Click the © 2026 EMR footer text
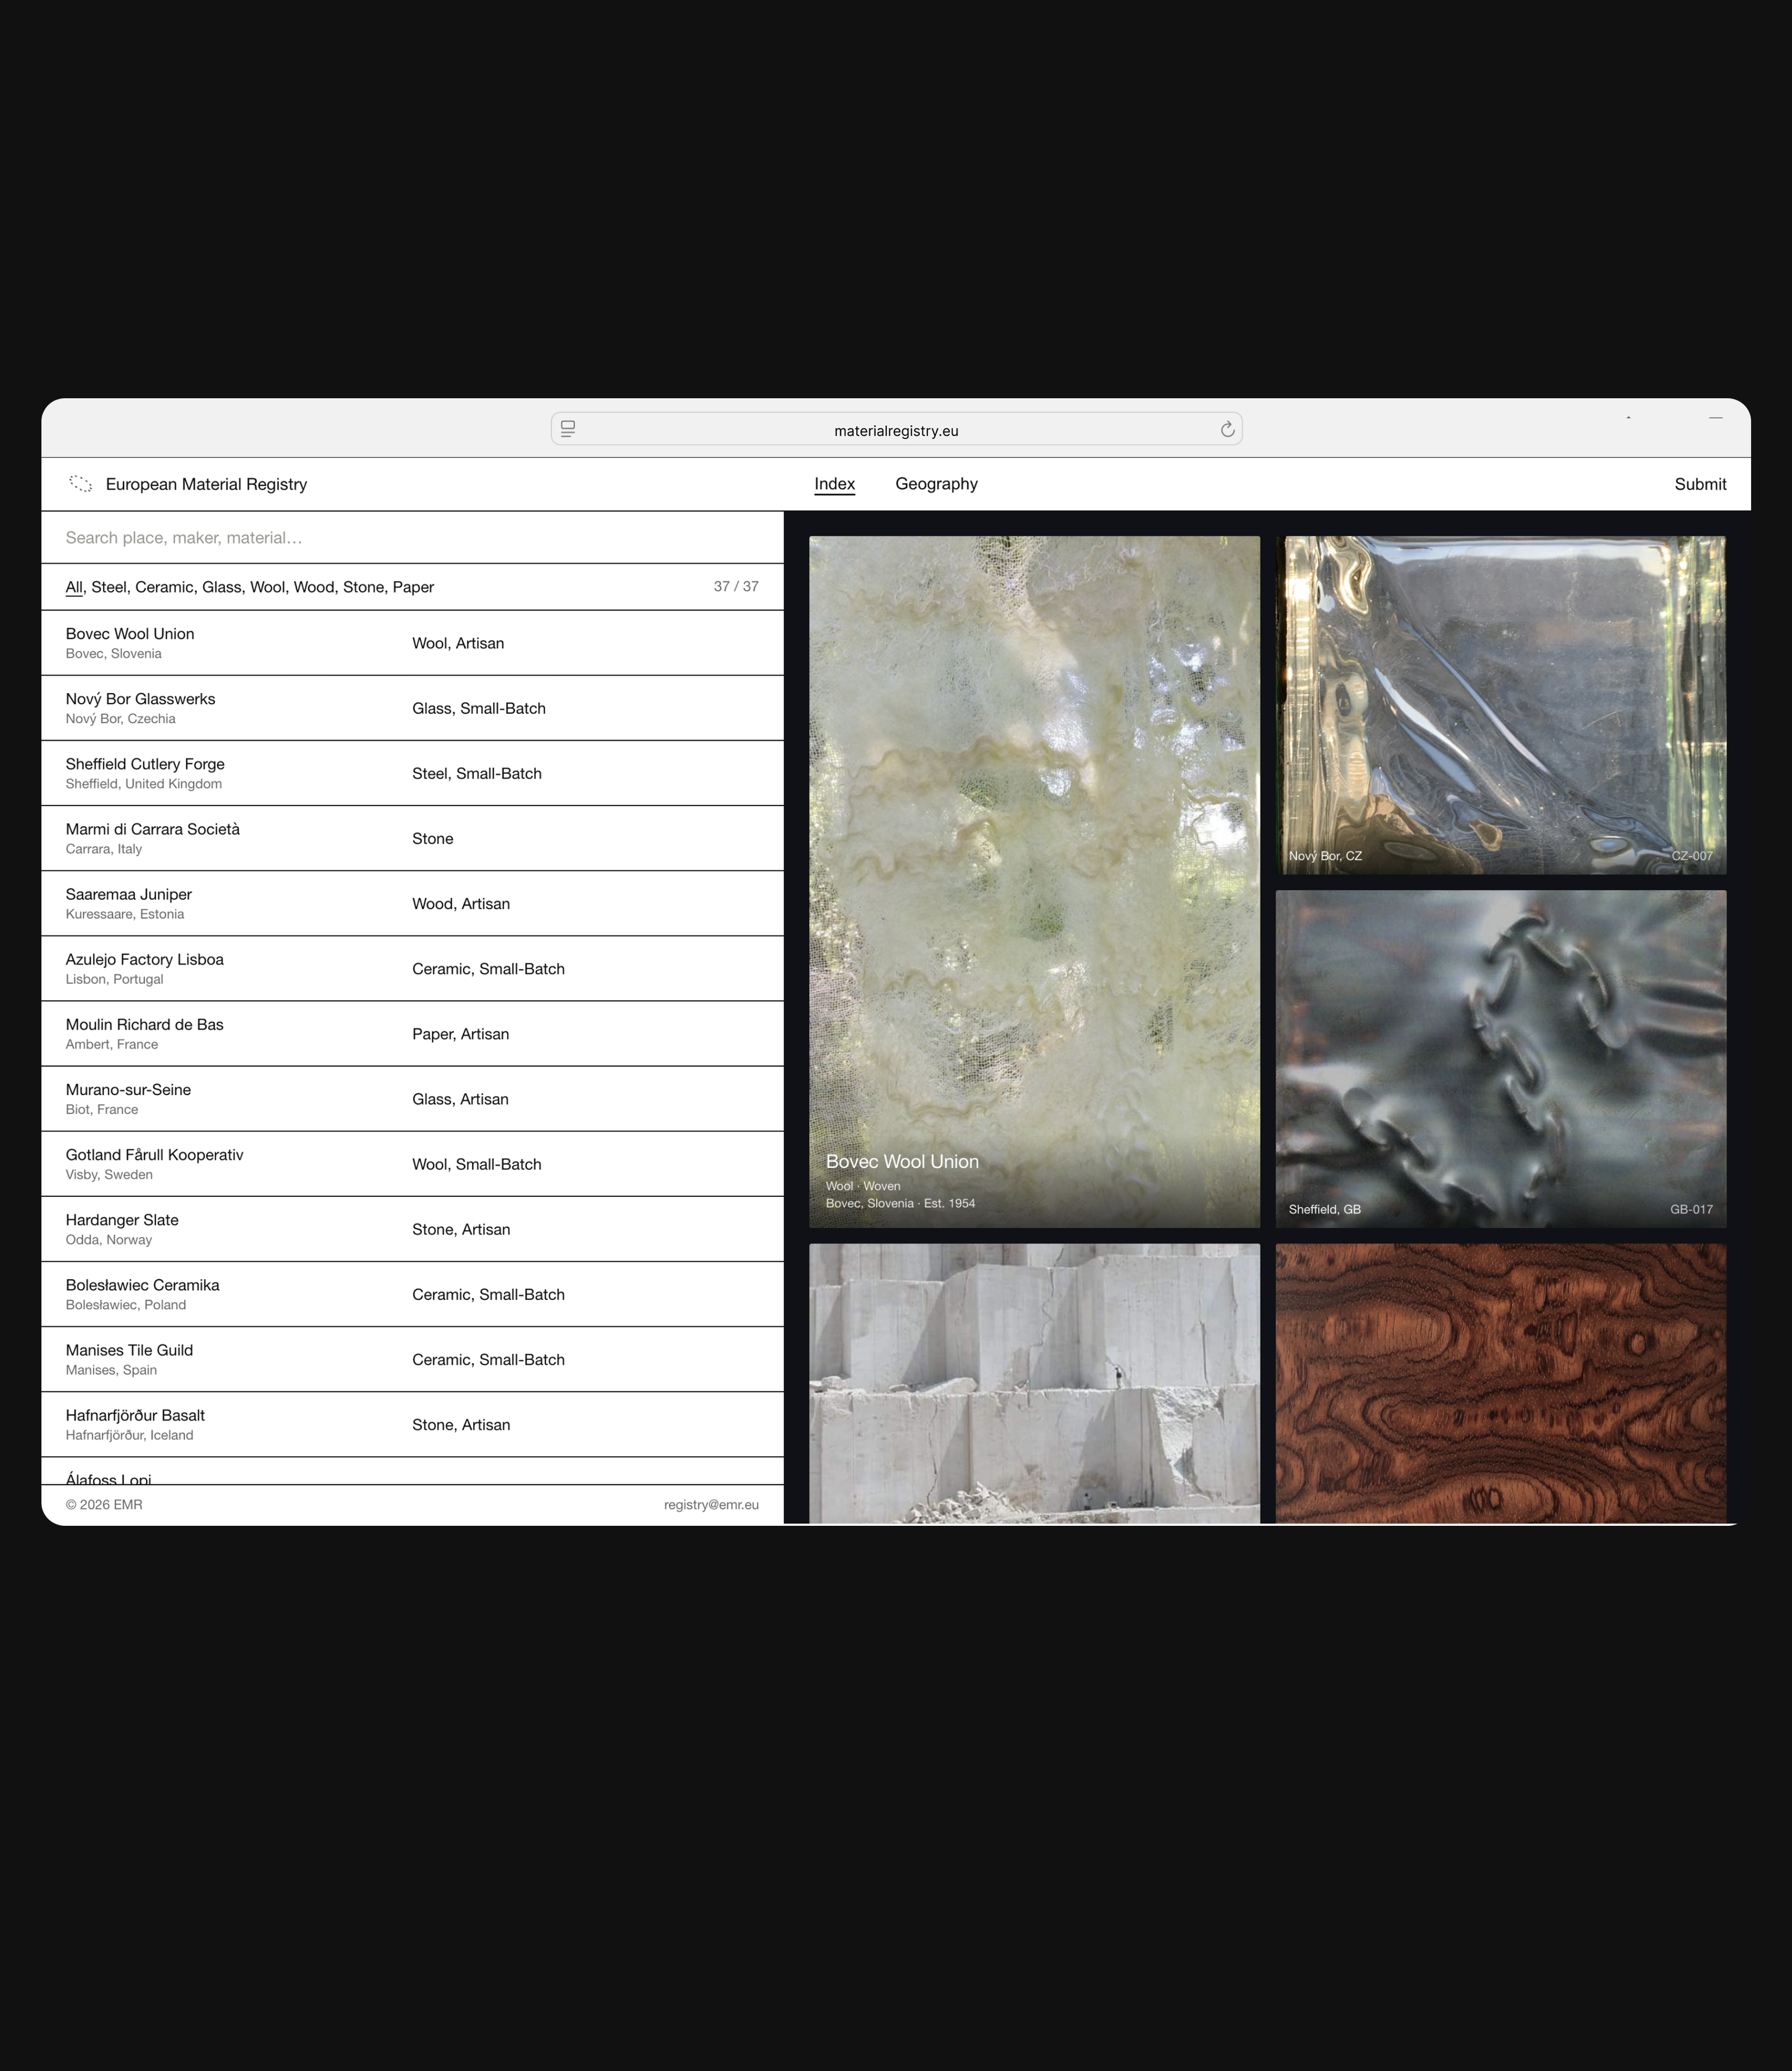 point(104,1505)
